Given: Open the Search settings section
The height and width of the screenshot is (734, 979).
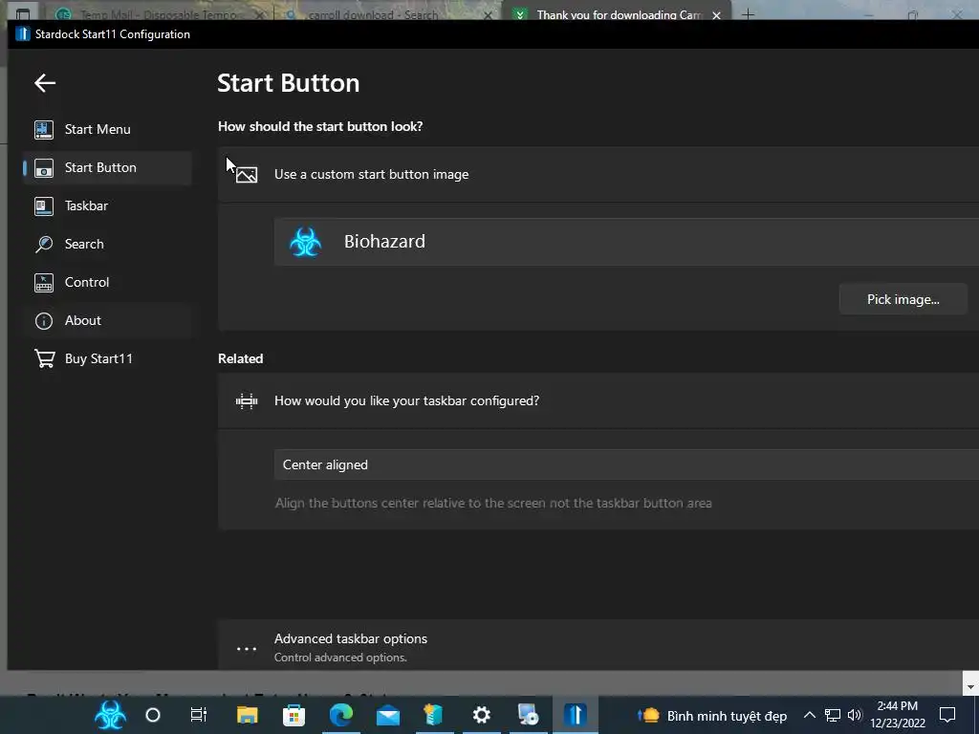Looking at the screenshot, I should tap(107, 244).
